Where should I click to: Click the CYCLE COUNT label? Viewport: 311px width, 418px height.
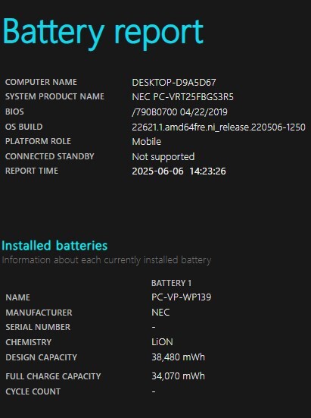click(33, 391)
